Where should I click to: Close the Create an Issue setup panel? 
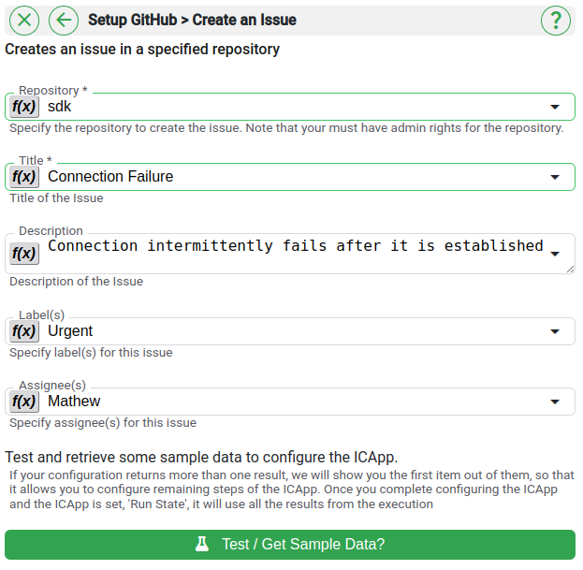[24, 20]
